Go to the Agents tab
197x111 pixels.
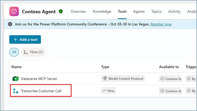click(139, 12)
